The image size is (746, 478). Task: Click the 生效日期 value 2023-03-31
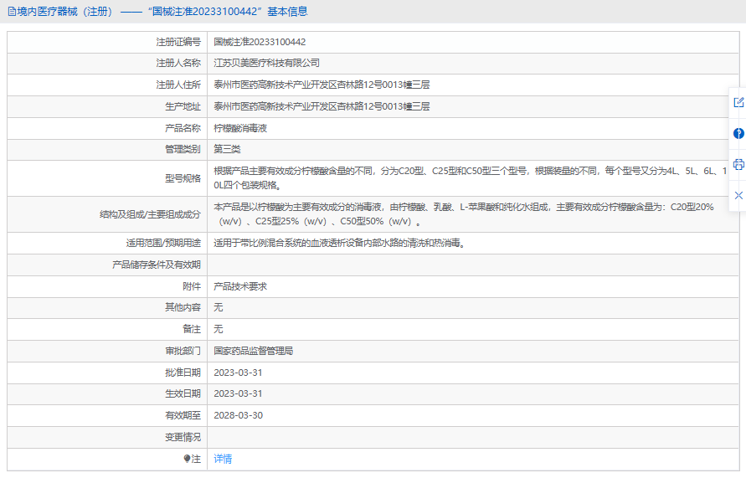[x=238, y=393]
